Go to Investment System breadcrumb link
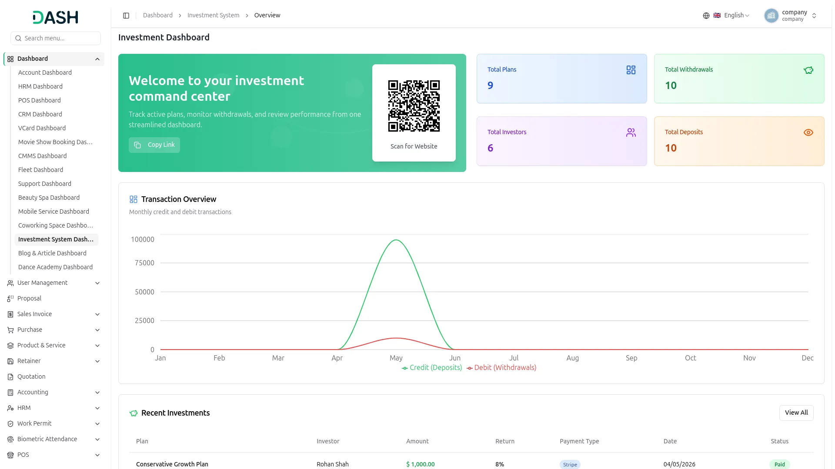Viewport: 835px width, 469px height. click(x=213, y=16)
